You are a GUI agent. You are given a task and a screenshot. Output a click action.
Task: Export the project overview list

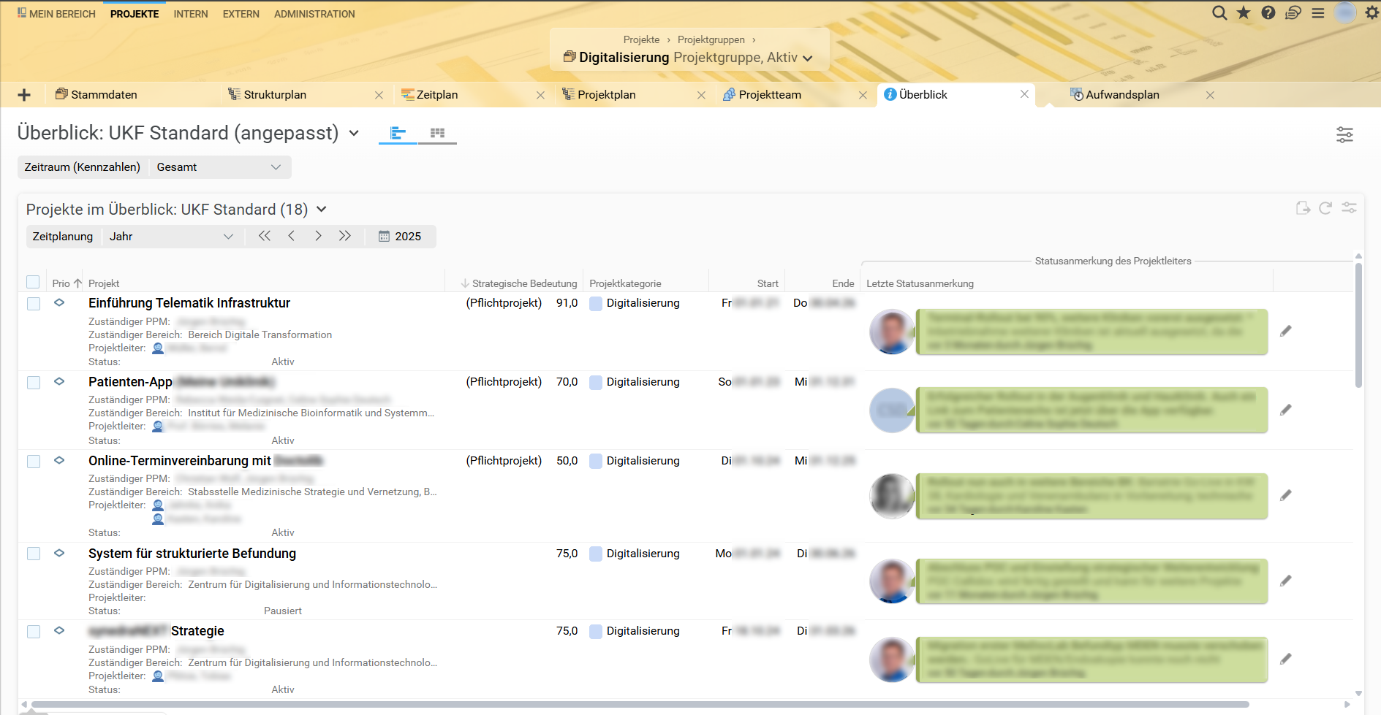click(x=1303, y=208)
